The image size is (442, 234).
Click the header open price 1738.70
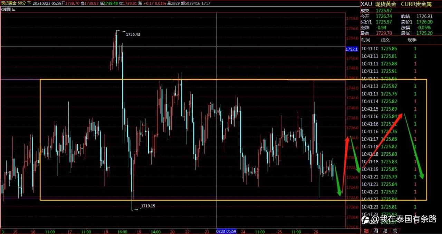point(73,3)
